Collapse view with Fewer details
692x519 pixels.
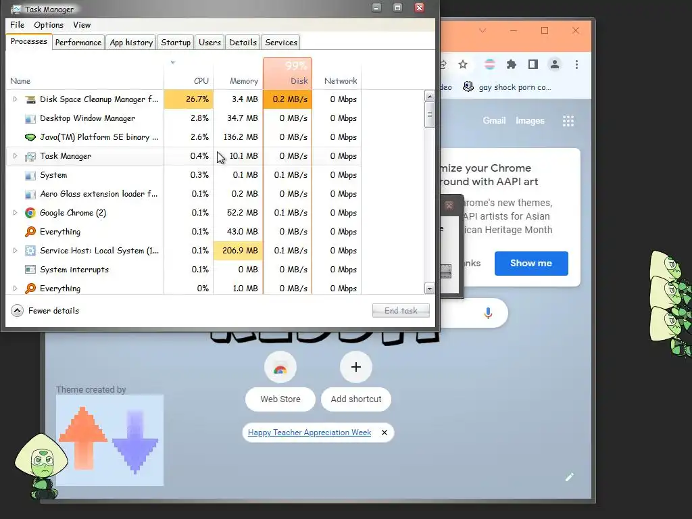coord(45,311)
